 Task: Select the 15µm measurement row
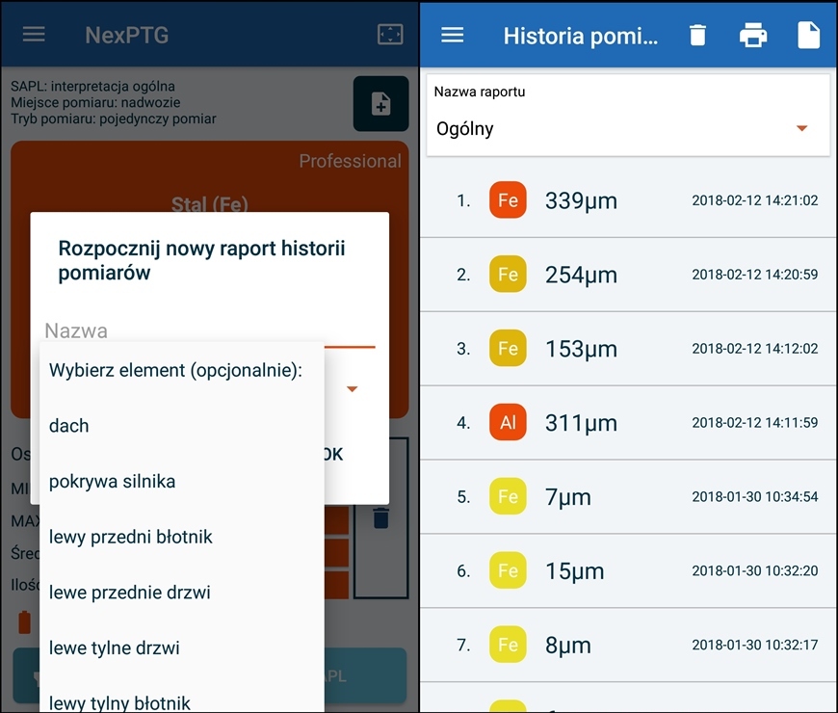[628, 571]
